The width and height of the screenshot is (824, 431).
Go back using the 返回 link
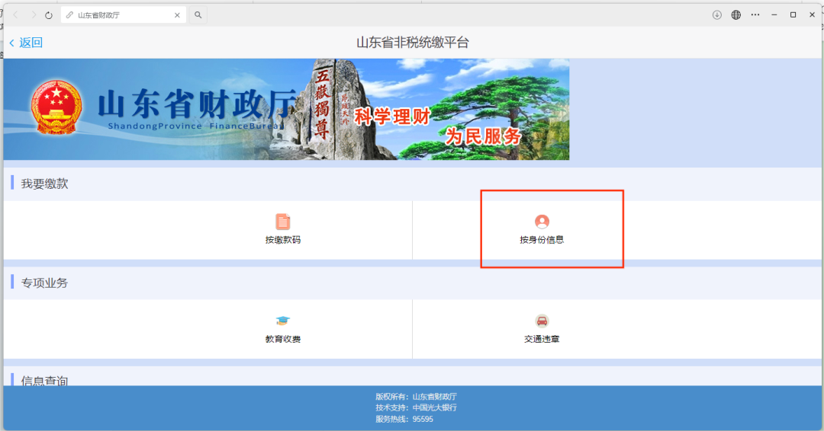click(x=26, y=43)
